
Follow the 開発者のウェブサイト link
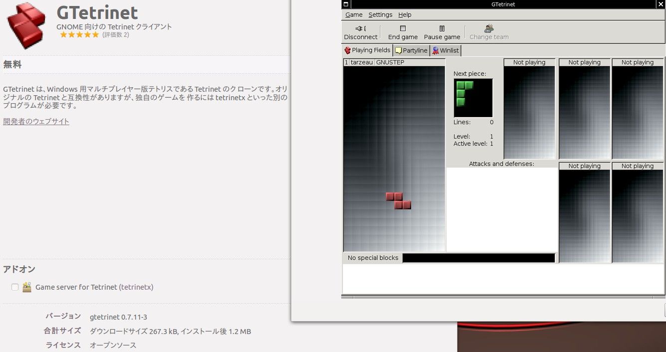[36, 122]
